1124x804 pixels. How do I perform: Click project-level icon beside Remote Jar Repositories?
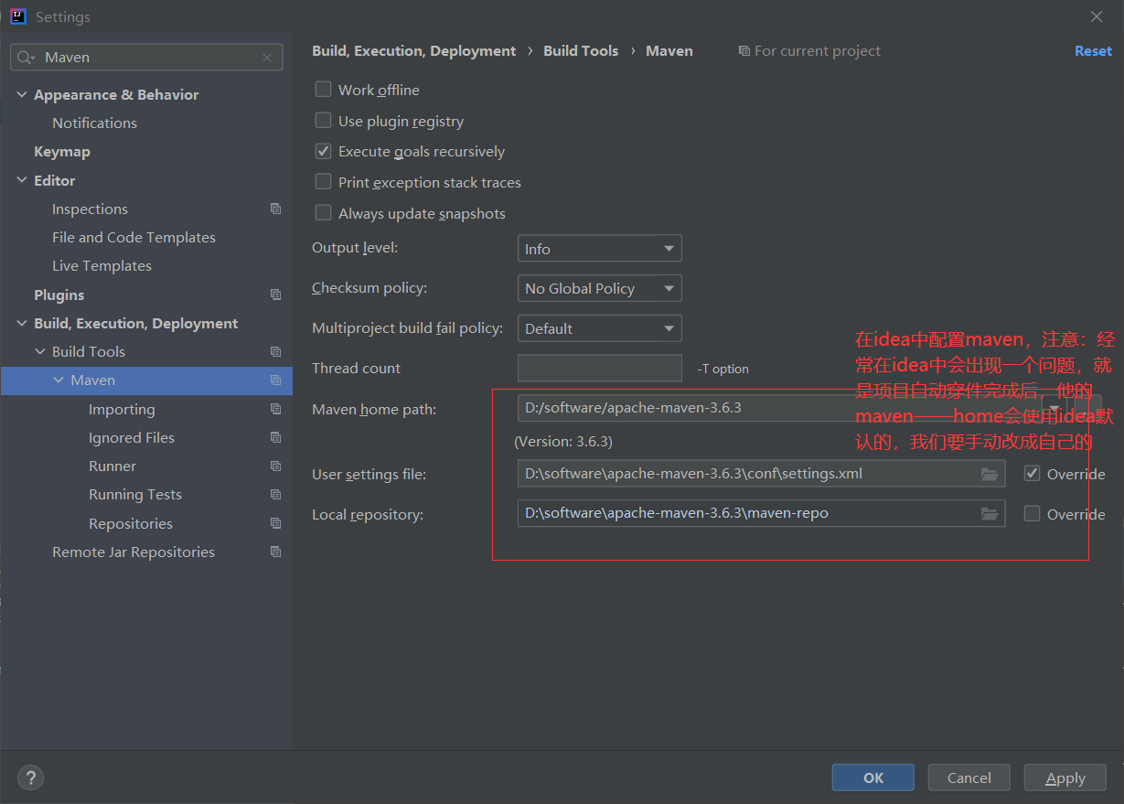point(275,552)
